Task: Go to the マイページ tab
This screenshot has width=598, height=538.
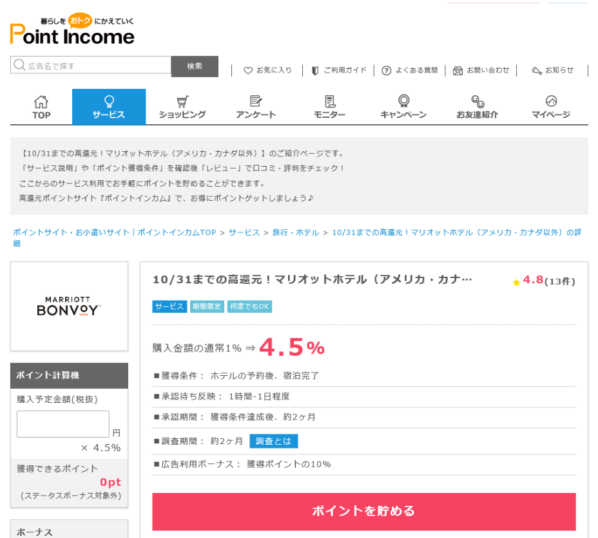Action: click(x=551, y=107)
